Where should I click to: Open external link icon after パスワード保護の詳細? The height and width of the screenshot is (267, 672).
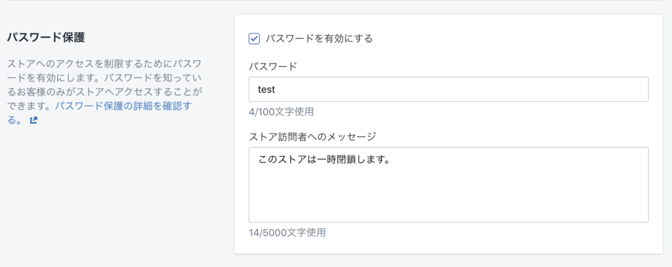pos(34,121)
